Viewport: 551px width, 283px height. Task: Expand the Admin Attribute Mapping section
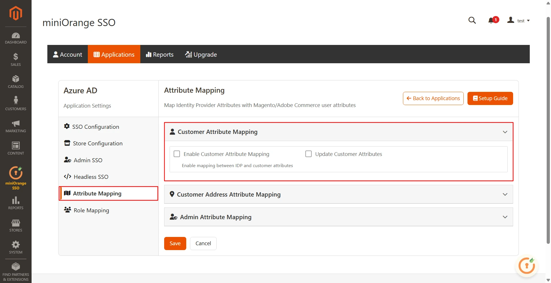[x=505, y=217]
